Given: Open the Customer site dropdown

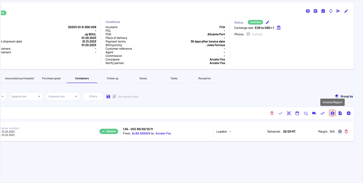Looking at the screenshot, I should pos(63,96).
